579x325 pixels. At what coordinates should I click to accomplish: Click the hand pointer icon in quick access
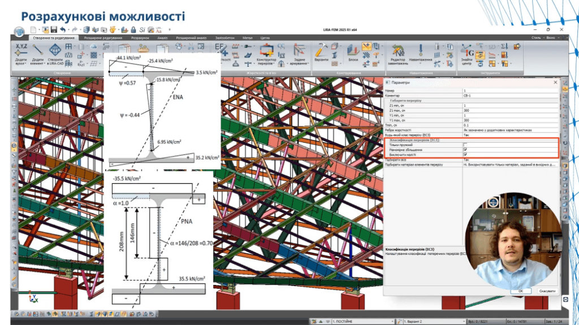coord(113,30)
